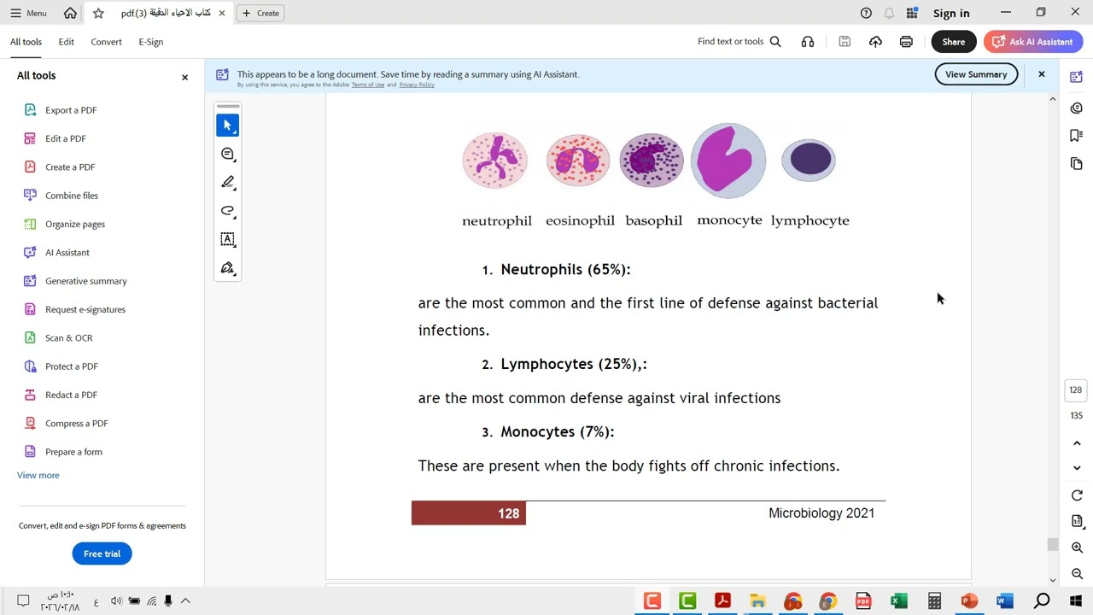Image resolution: width=1093 pixels, height=615 pixels.
Task: Open the fill and sign pen tool
Action: pos(227,268)
